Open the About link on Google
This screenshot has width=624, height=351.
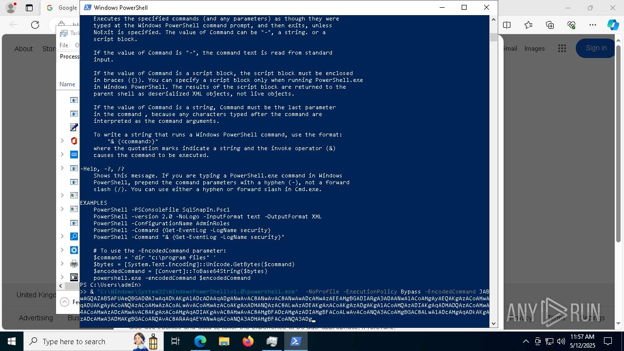click(23, 49)
